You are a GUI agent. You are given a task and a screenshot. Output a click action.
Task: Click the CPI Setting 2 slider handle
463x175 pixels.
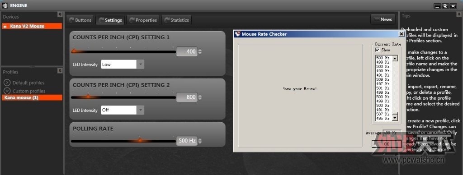click(x=88, y=97)
